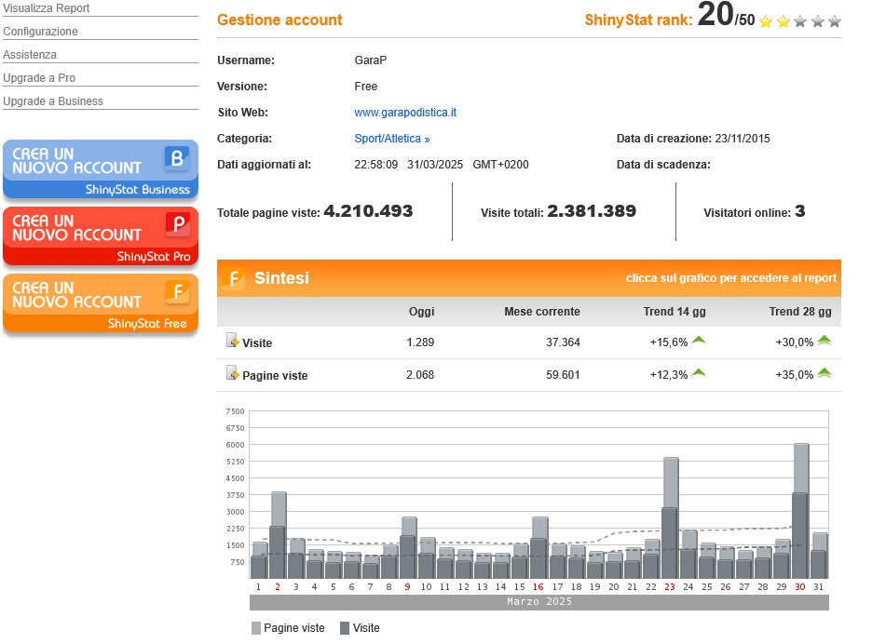Open the www.garapodistica.it website link

pyautogui.click(x=405, y=113)
